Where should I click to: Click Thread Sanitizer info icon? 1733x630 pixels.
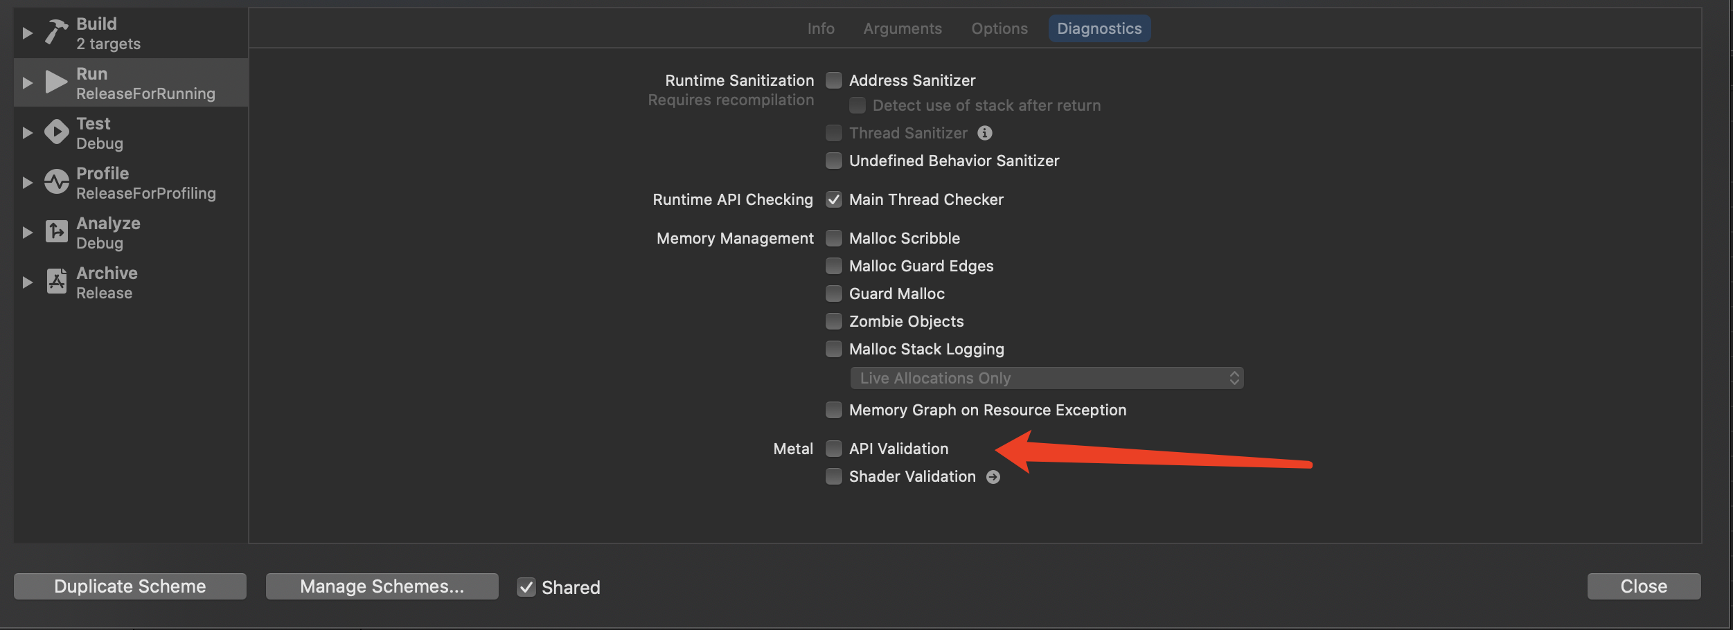point(984,133)
